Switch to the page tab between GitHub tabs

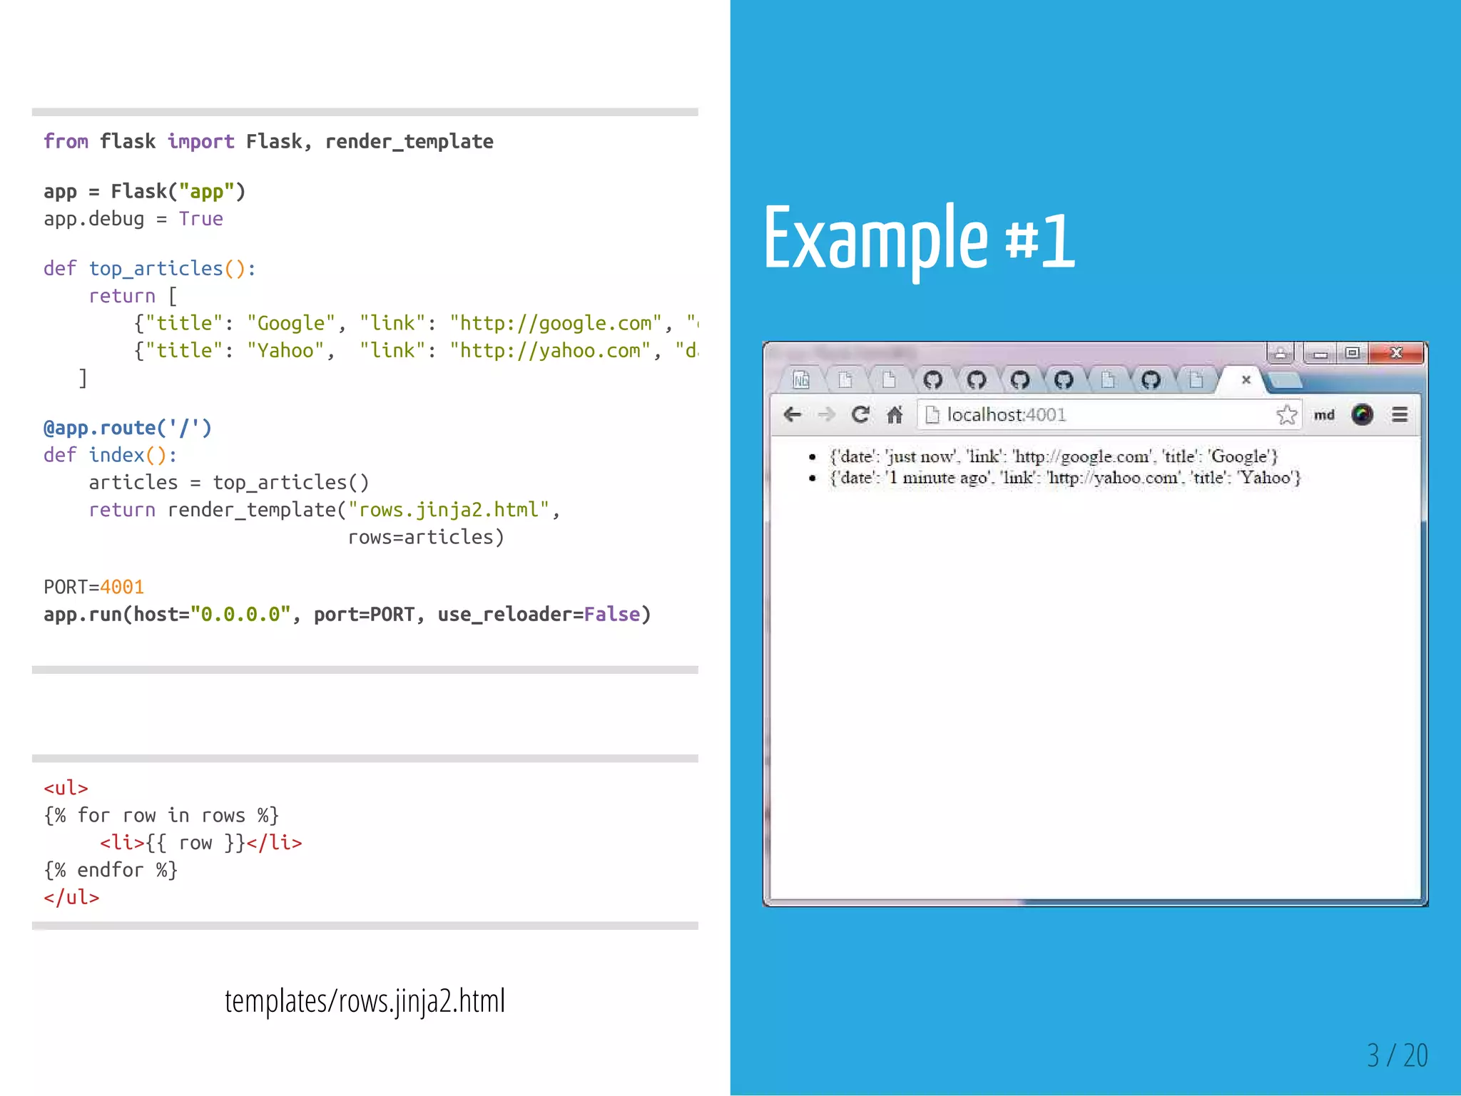1108,379
